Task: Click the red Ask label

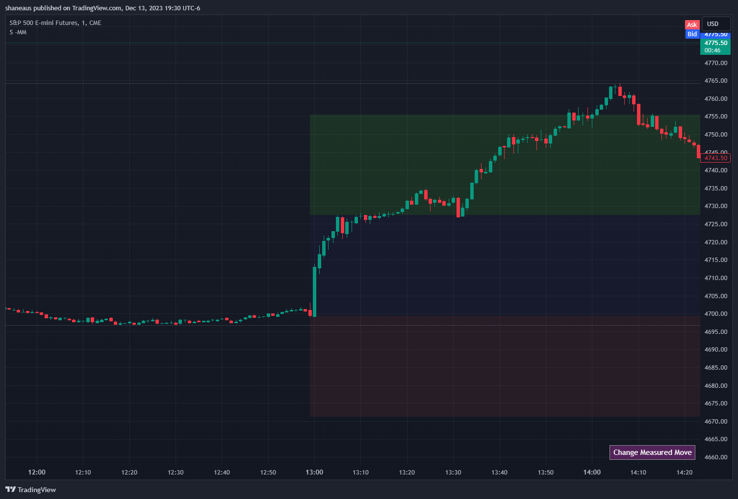Action: point(692,24)
